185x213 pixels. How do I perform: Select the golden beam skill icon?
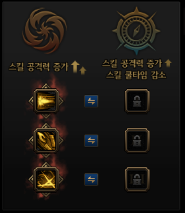click(46, 101)
